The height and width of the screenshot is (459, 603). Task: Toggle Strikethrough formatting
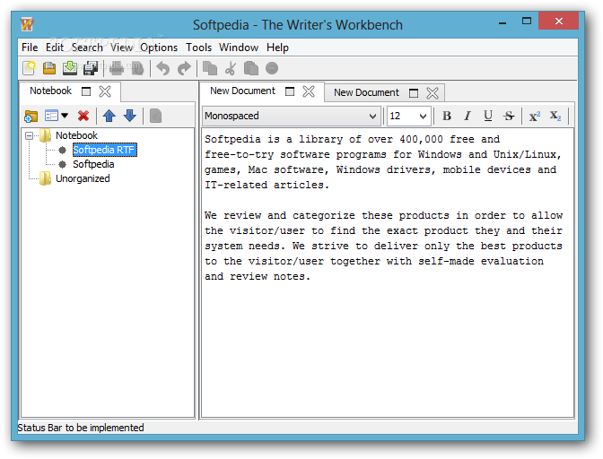coord(509,116)
